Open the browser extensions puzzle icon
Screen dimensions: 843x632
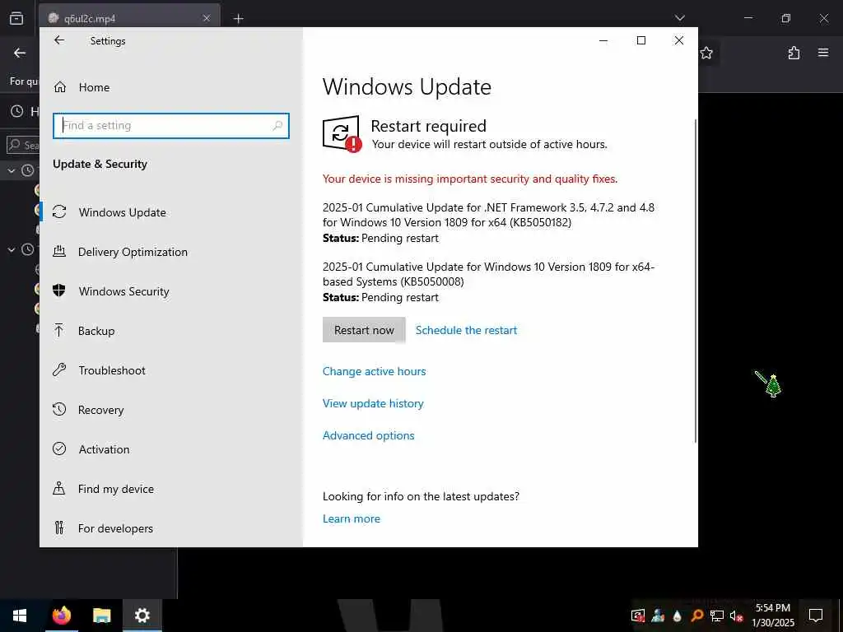[794, 53]
